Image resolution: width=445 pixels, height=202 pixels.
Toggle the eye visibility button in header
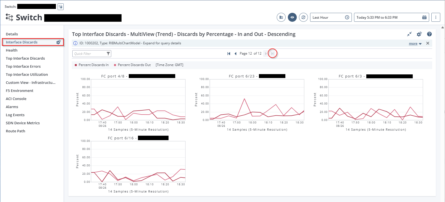pyautogui.click(x=292, y=17)
